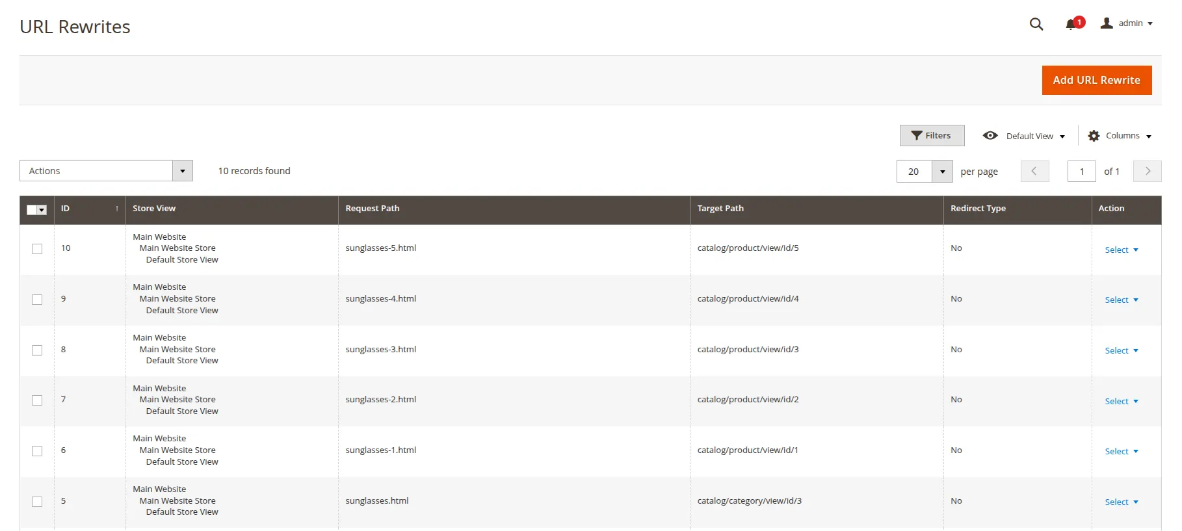Click the 20 per page input
The width and height of the screenshot is (1182, 531).
point(914,172)
